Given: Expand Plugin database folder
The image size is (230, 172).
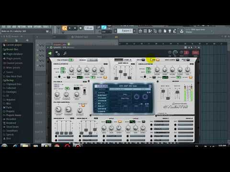Looking at the screenshot, I should [x=13, y=54].
